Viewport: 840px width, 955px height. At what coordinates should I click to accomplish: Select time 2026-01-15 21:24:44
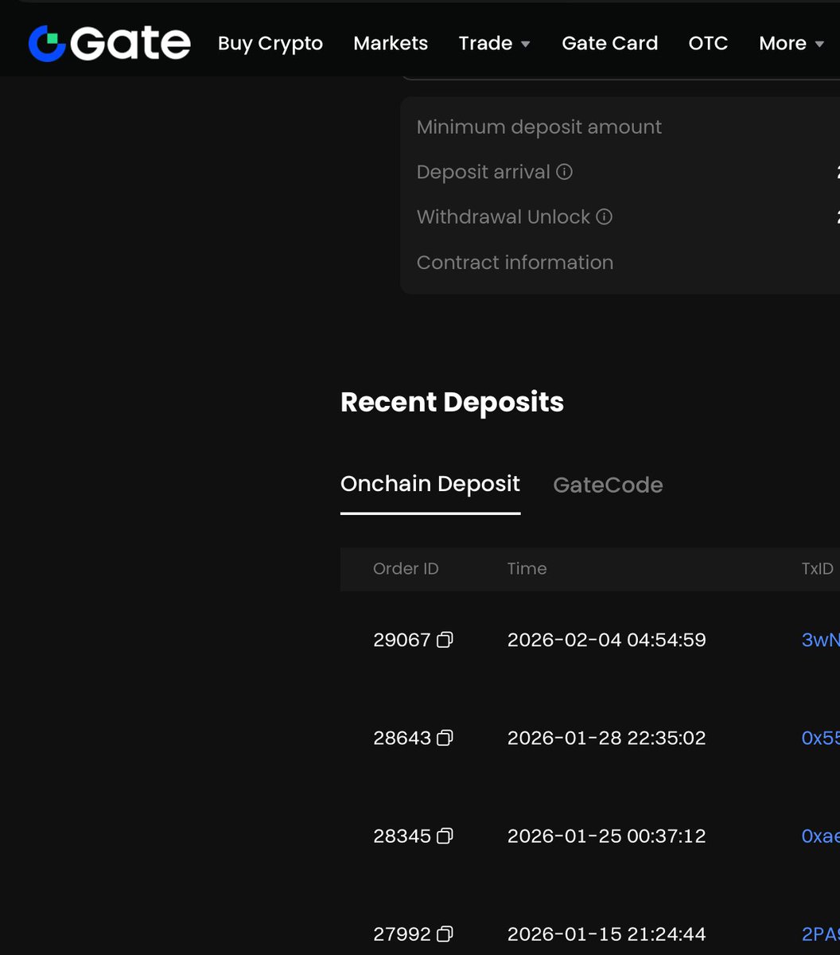(606, 934)
